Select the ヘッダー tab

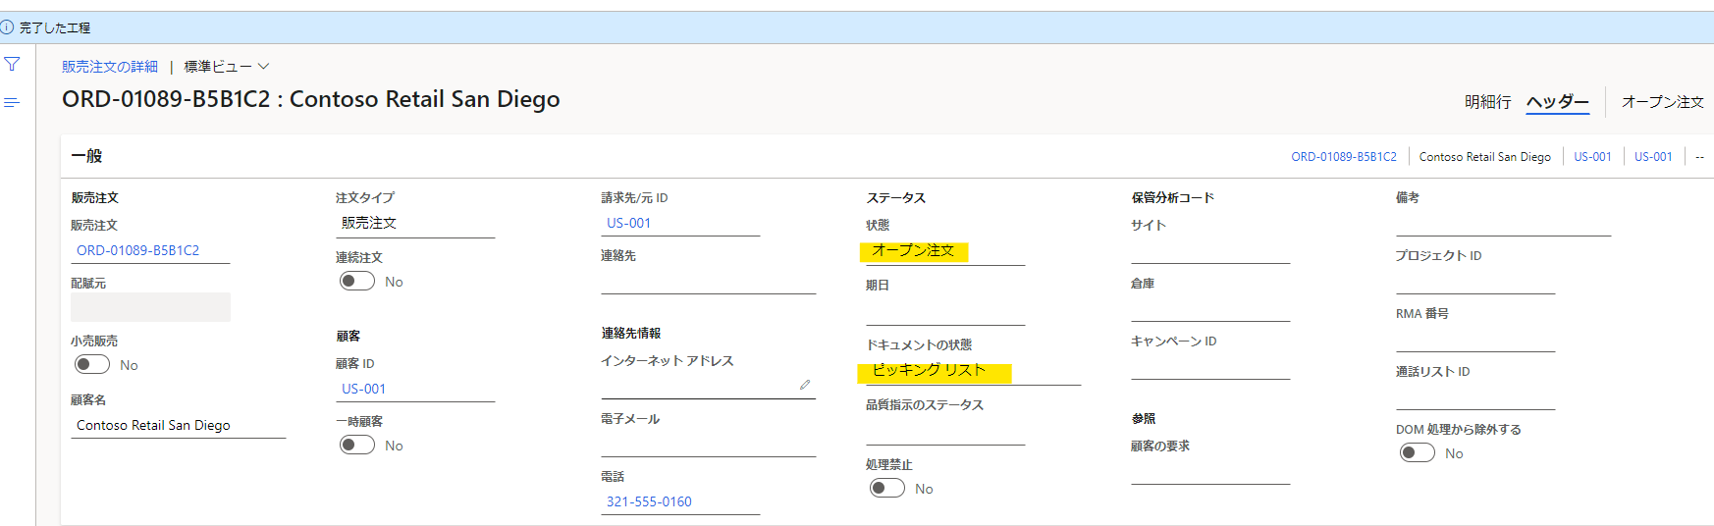[1558, 102]
